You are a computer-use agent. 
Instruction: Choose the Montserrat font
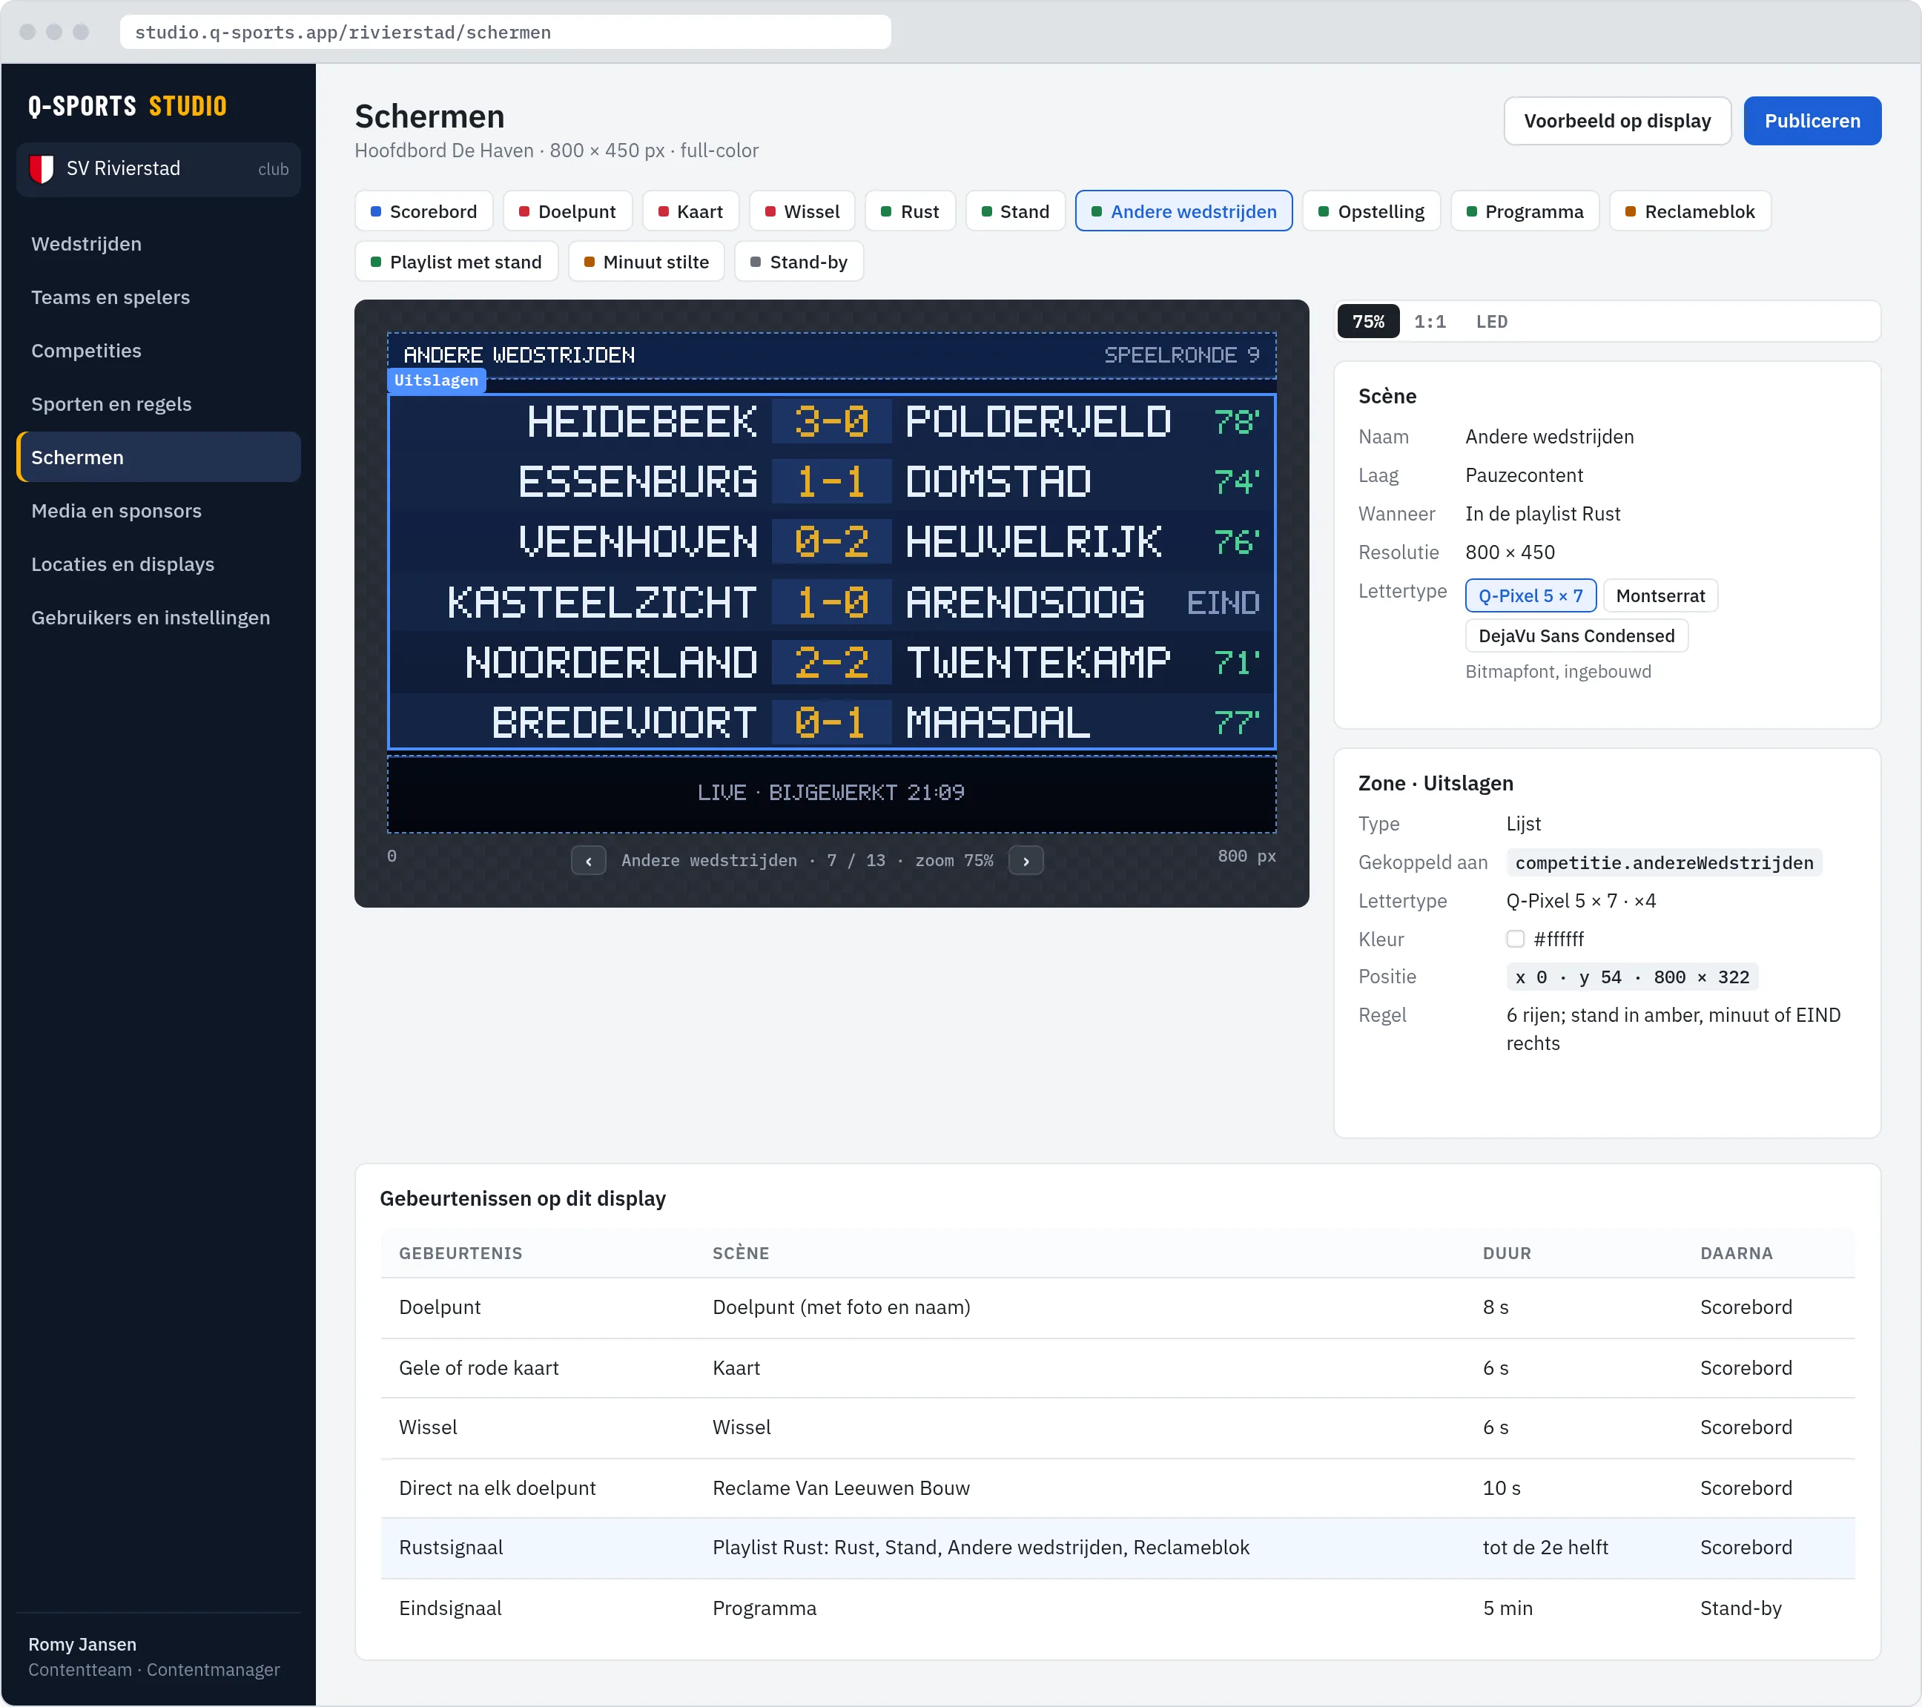1660,595
